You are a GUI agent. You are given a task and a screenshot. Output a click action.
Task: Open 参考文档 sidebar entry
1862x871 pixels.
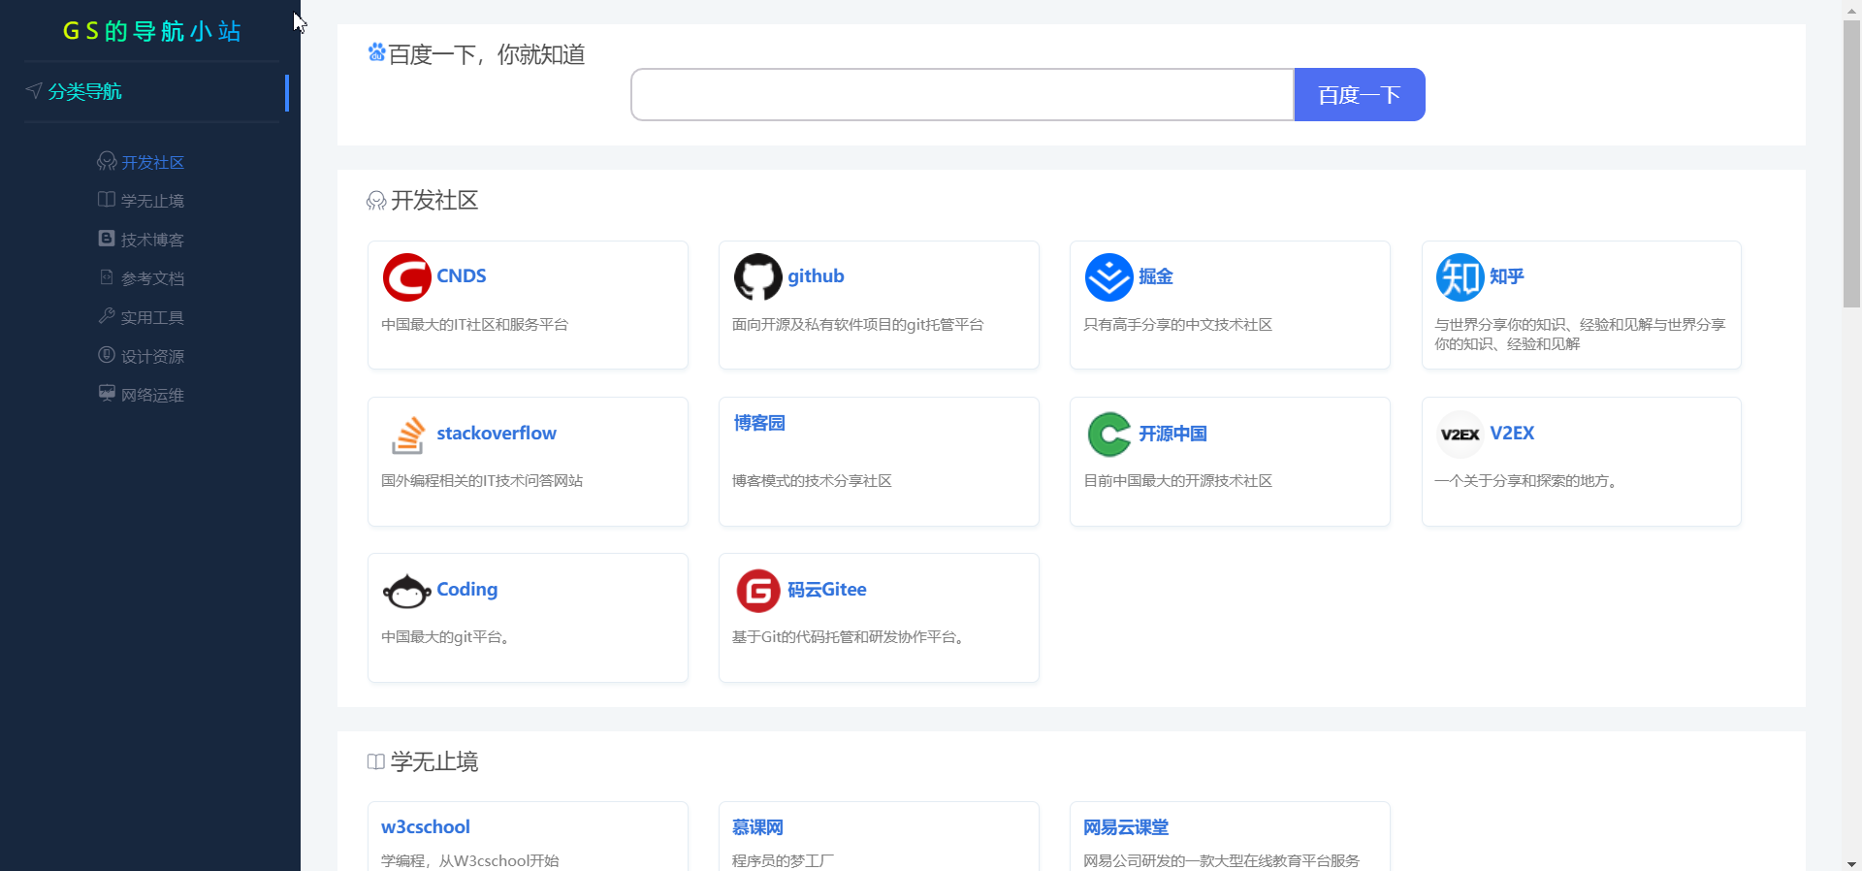click(x=152, y=278)
